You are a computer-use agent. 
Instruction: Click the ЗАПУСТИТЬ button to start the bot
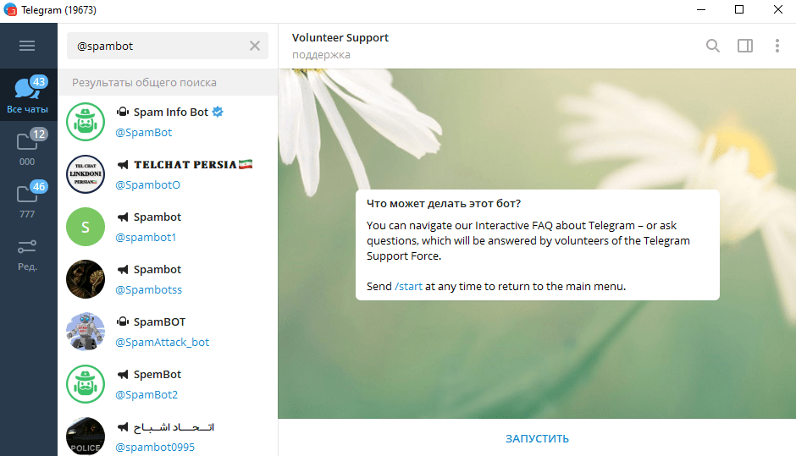tap(537, 438)
